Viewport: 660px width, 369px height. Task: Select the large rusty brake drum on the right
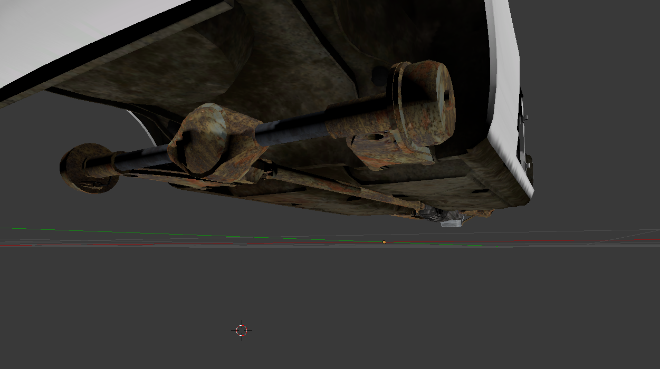pyautogui.click(x=423, y=105)
